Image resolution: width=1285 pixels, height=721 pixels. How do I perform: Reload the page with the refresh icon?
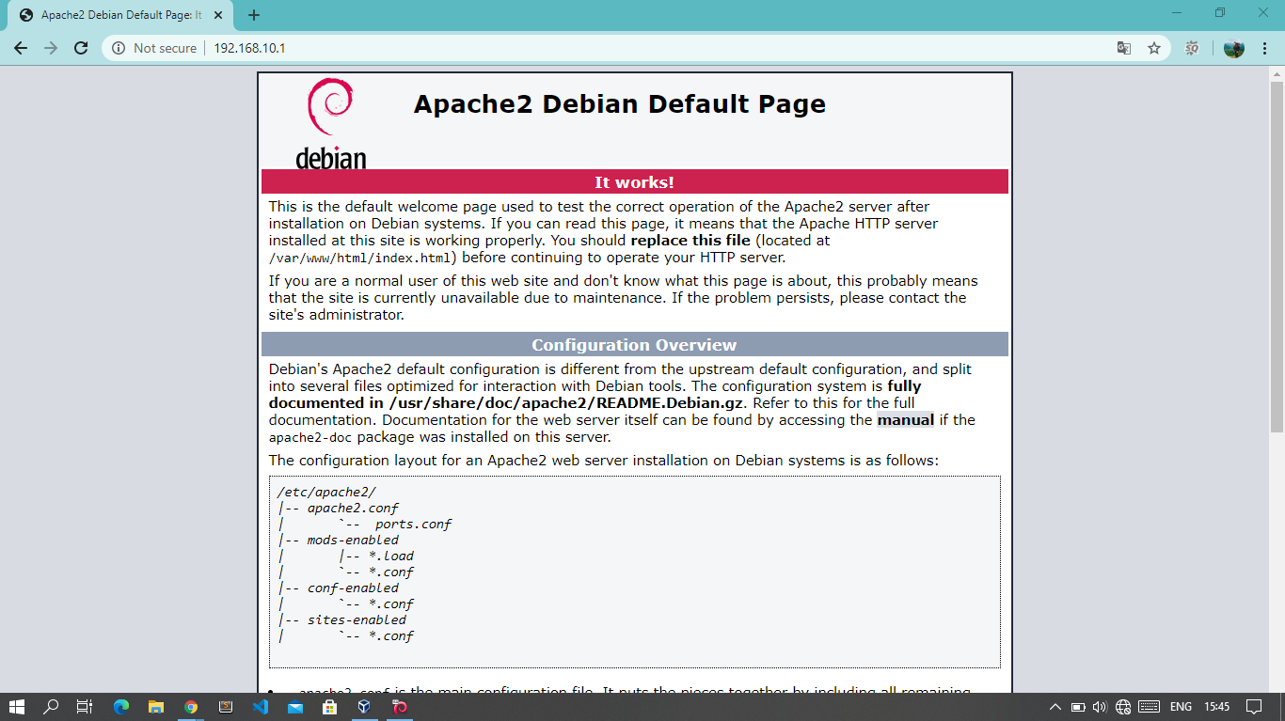[x=81, y=48]
